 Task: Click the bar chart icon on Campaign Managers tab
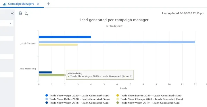point(5,4)
